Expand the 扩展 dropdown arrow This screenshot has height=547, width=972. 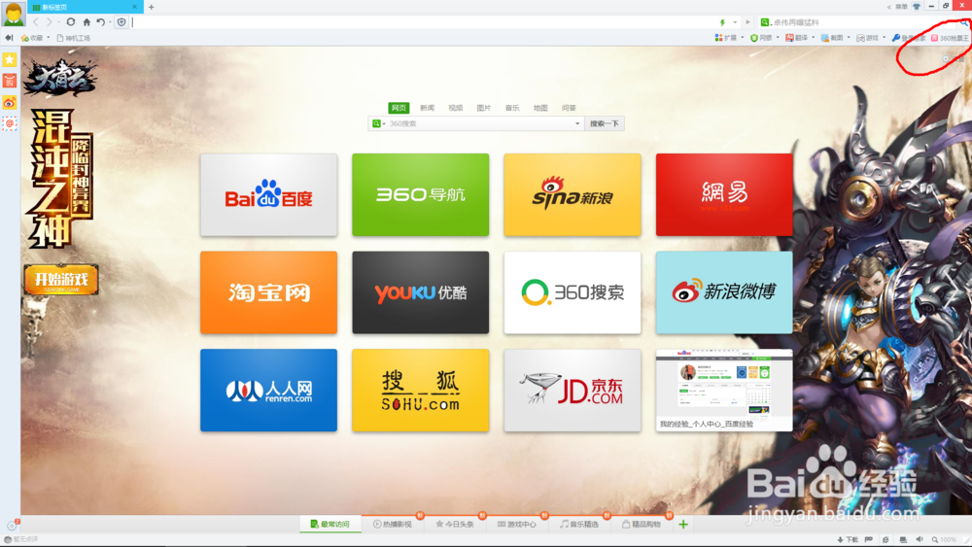pyautogui.click(x=742, y=38)
